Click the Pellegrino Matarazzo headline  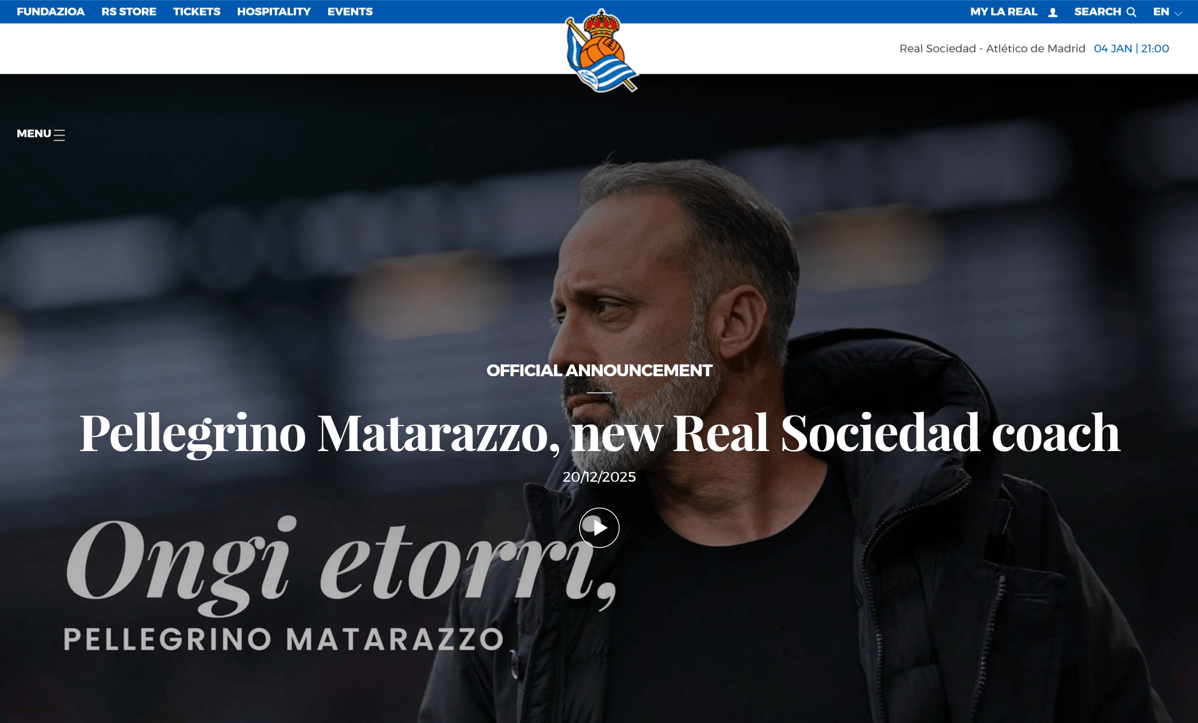(x=599, y=433)
